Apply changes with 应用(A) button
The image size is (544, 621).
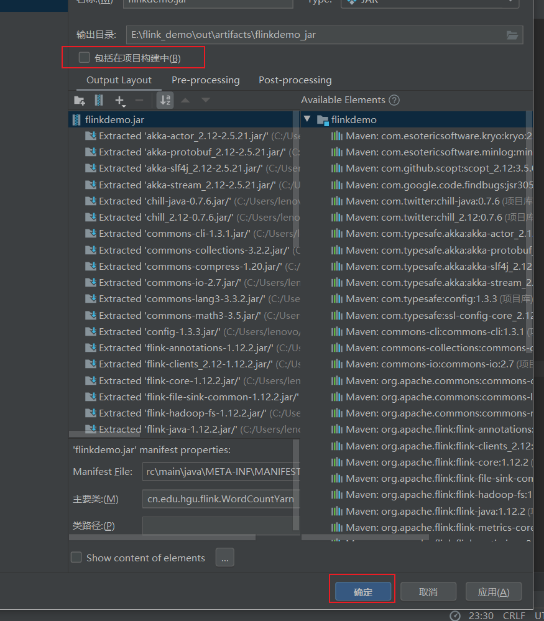tap(493, 592)
